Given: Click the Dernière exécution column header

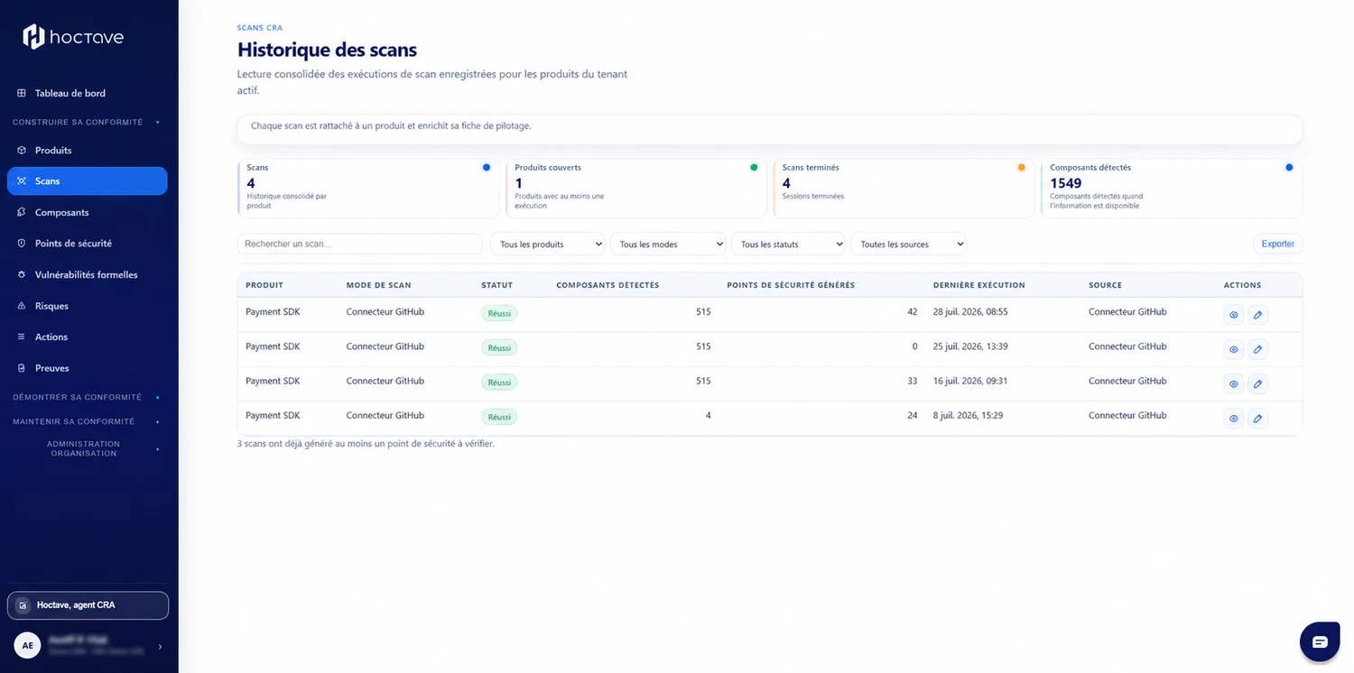Looking at the screenshot, I should point(979,285).
